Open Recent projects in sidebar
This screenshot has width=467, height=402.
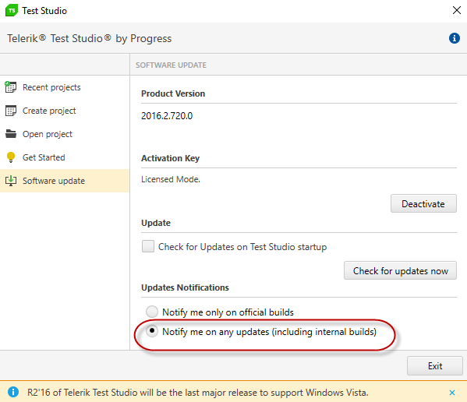point(65,87)
